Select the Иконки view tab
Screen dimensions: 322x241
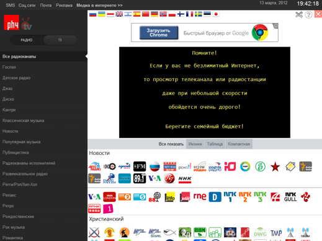195,144
